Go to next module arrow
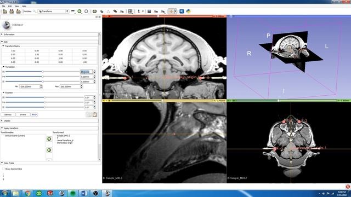The height and width of the screenshot is (197, 351). point(86,11)
